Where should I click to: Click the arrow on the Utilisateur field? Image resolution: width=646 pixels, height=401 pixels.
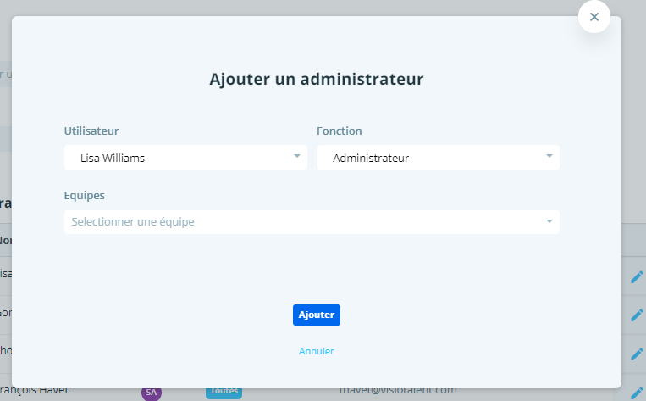297,157
